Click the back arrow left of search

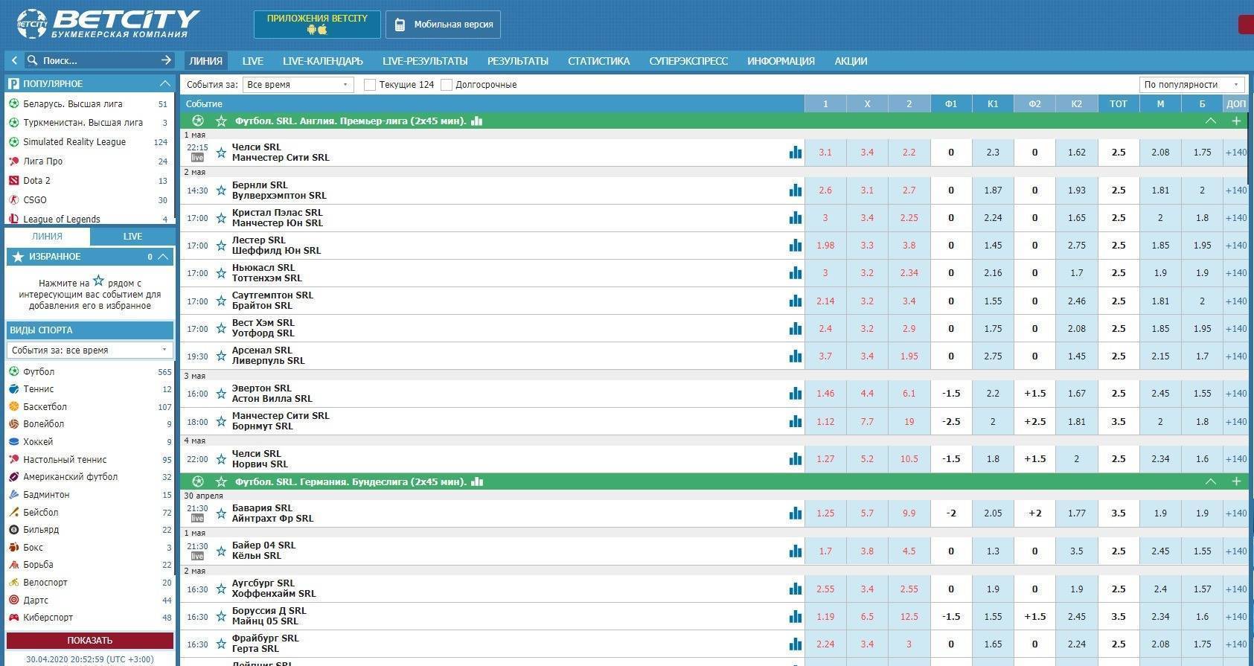point(14,60)
